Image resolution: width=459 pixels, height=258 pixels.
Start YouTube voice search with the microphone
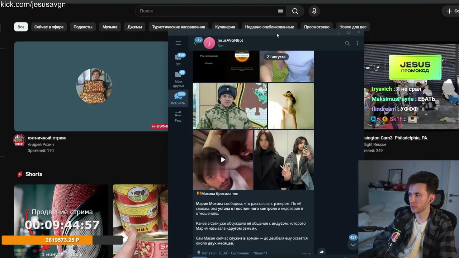pos(314,11)
